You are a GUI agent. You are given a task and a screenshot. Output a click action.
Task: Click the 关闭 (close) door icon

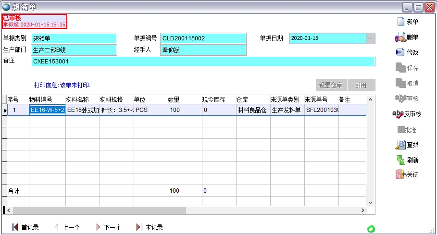(x=400, y=174)
